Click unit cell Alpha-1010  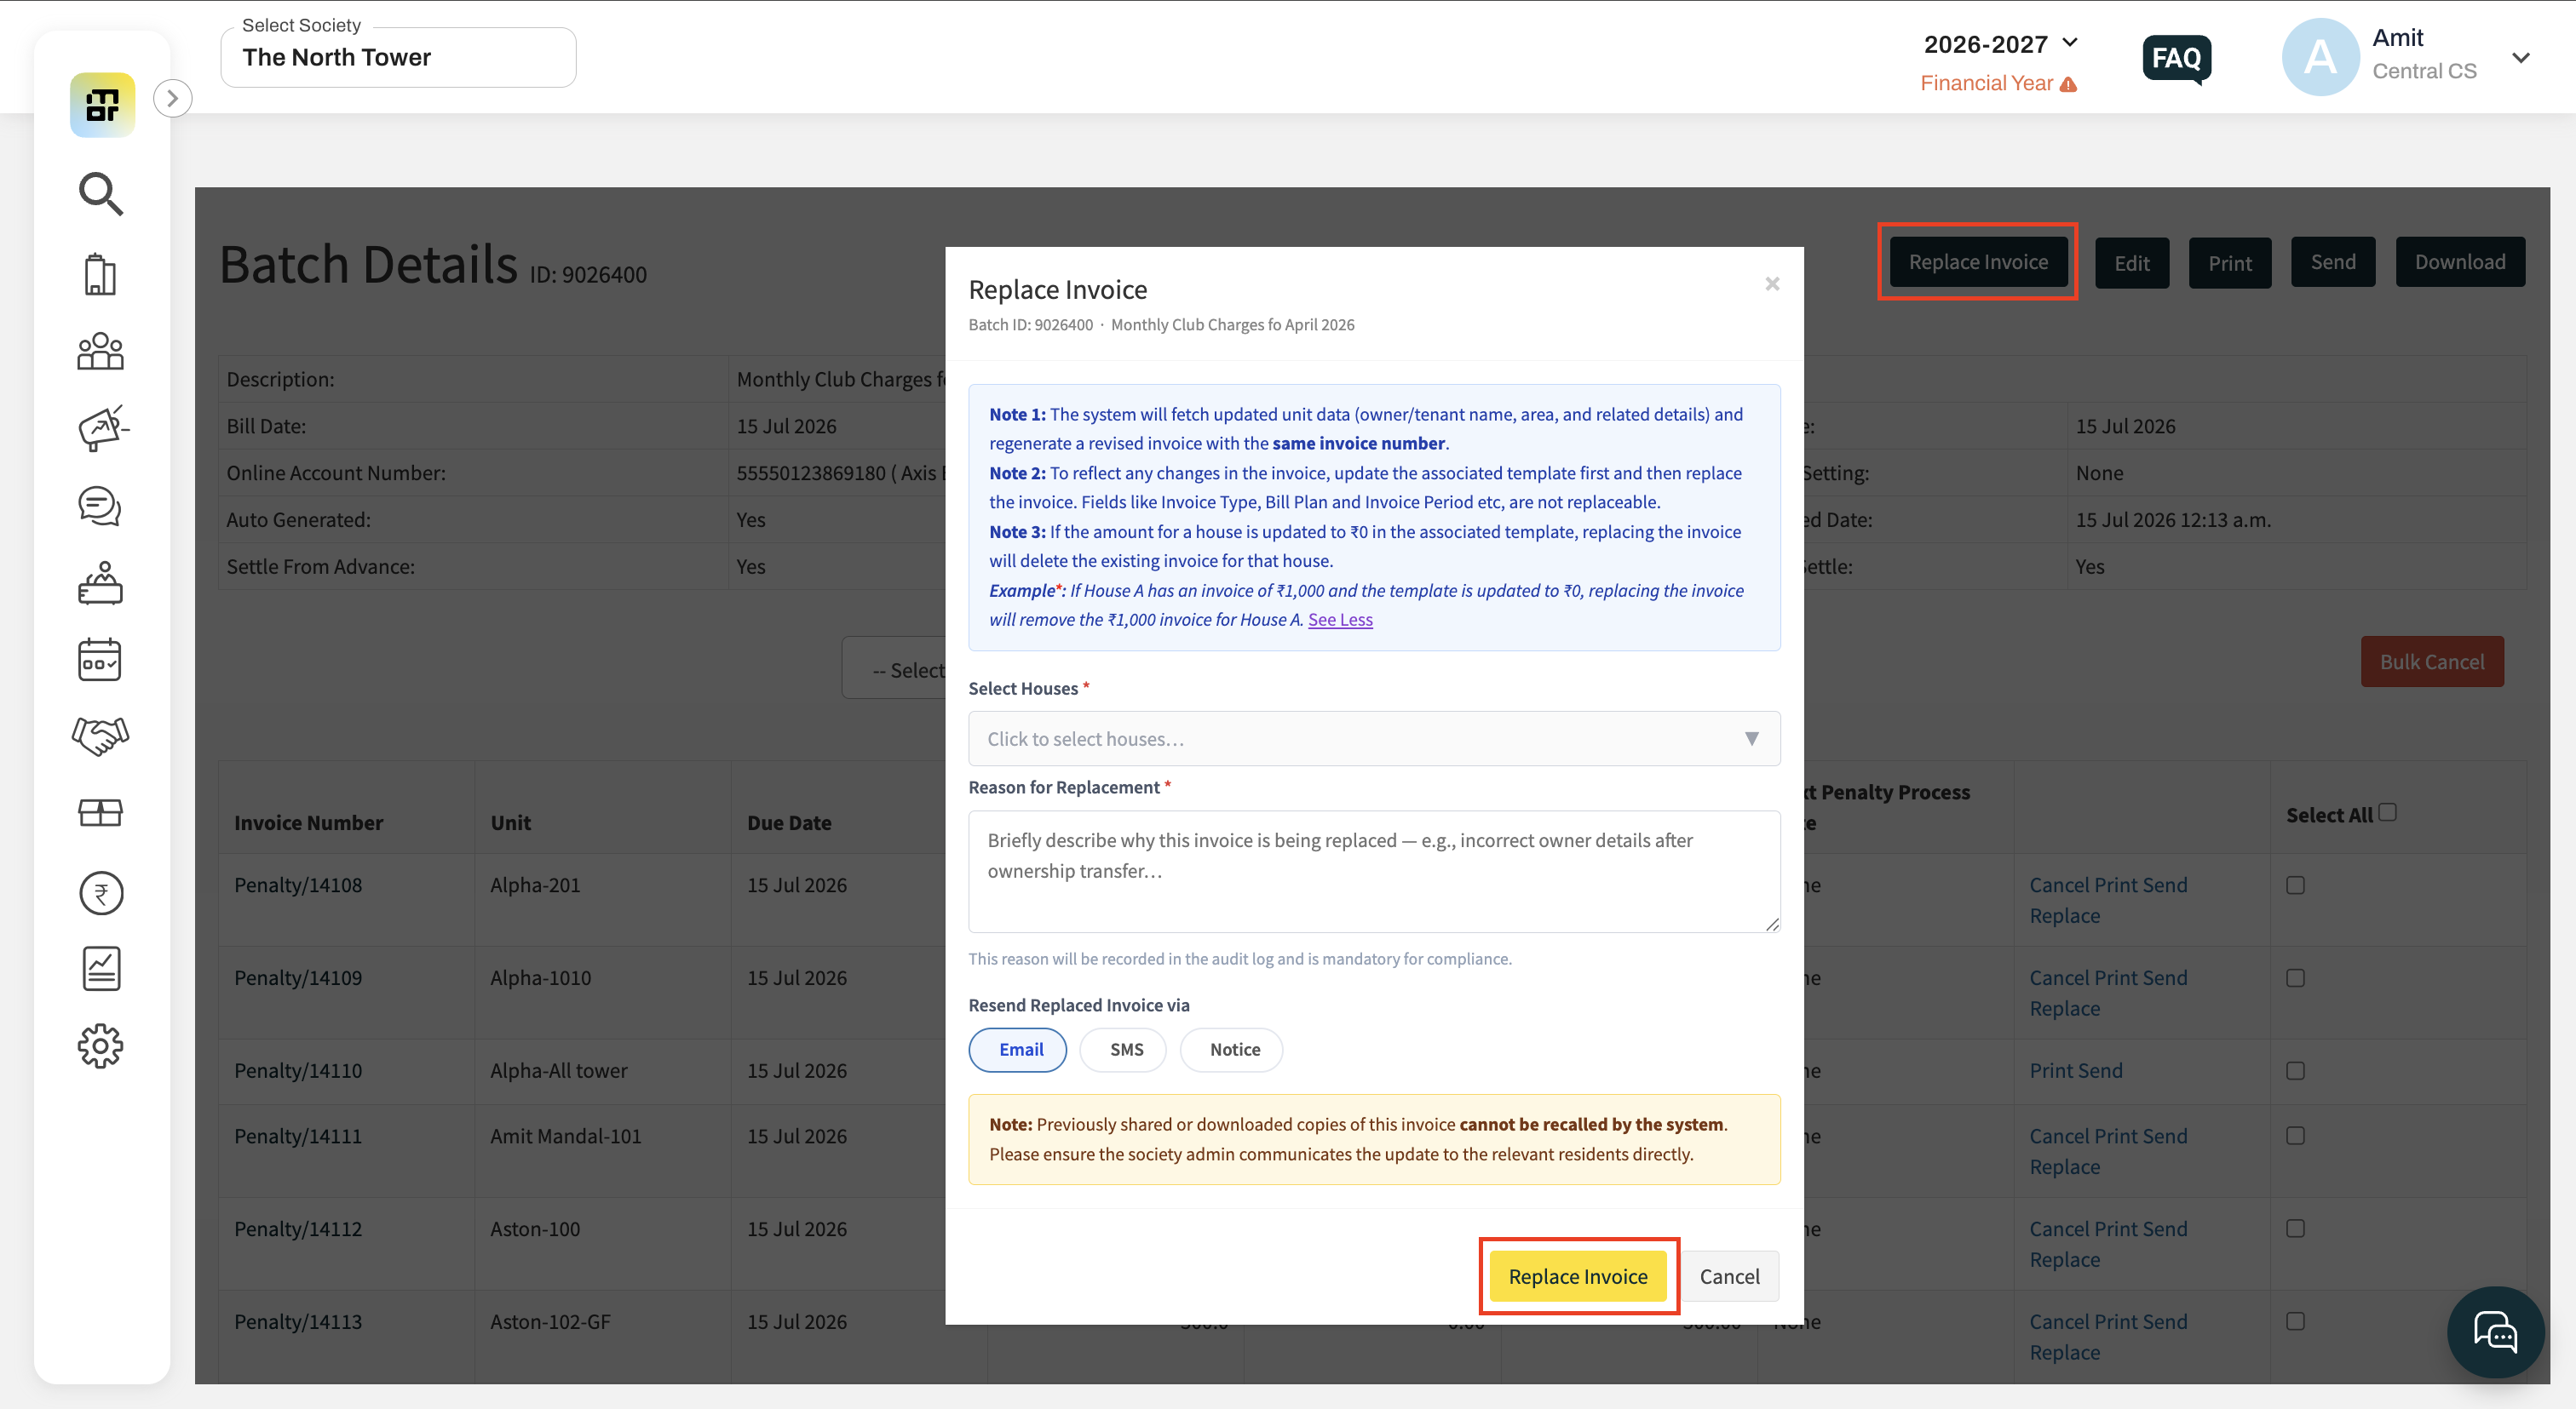[x=540, y=978]
